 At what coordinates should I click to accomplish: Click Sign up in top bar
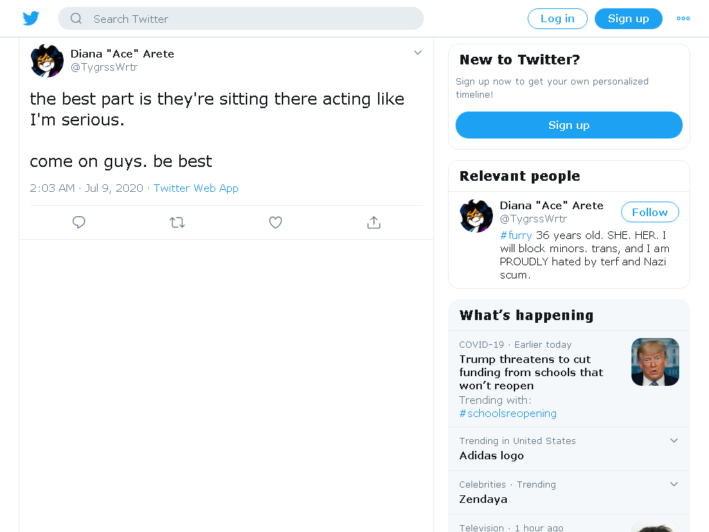pos(628,19)
